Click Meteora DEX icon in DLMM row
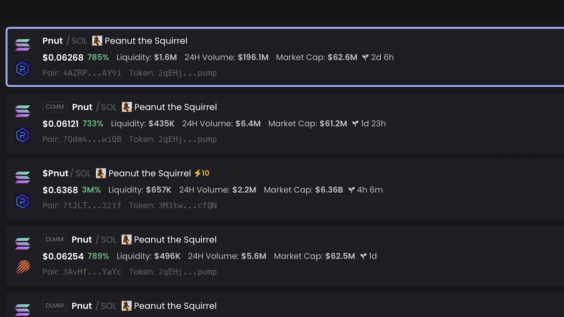Image resolution: width=564 pixels, height=317 pixels. (x=22, y=267)
